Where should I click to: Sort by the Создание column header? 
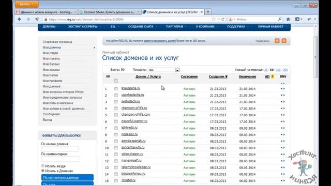click(218, 76)
